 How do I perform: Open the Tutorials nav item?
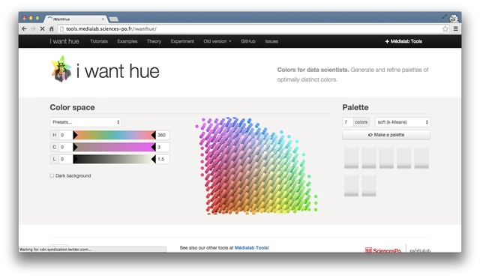99,41
